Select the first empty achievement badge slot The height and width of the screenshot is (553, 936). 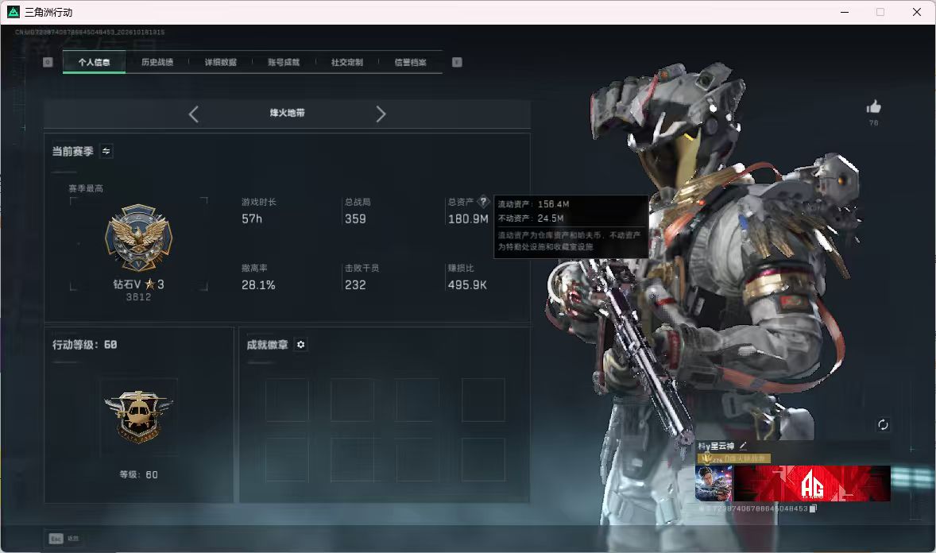(287, 400)
